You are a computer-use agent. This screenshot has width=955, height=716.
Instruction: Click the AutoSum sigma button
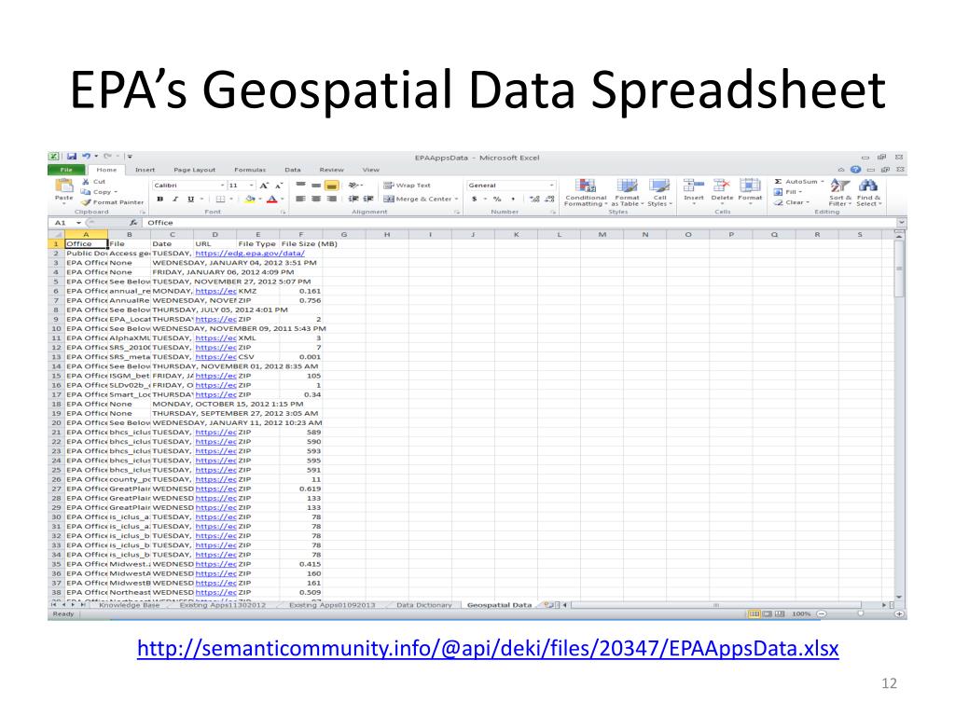pos(798,182)
